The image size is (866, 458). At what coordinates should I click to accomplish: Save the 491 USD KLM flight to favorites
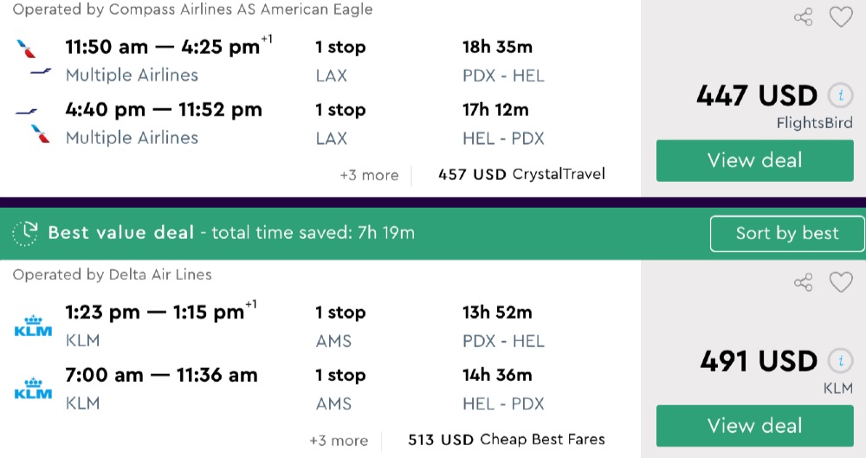point(841,282)
